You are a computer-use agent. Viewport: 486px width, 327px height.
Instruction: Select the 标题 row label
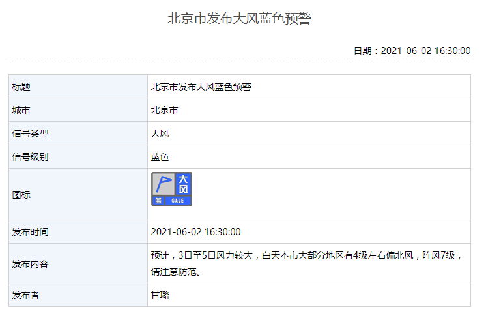[21, 87]
